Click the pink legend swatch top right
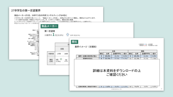The image size is (173, 97). pyautogui.click(x=145, y=46)
